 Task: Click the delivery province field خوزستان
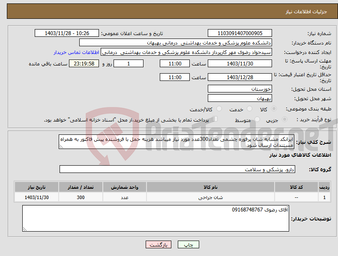click(240, 89)
